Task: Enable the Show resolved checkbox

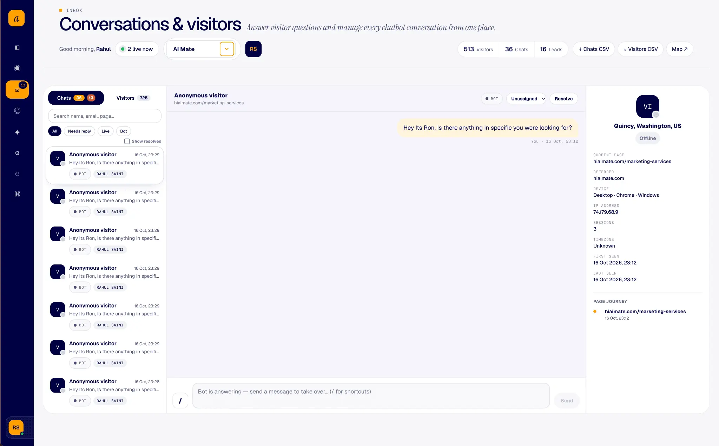Action: [x=127, y=141]
